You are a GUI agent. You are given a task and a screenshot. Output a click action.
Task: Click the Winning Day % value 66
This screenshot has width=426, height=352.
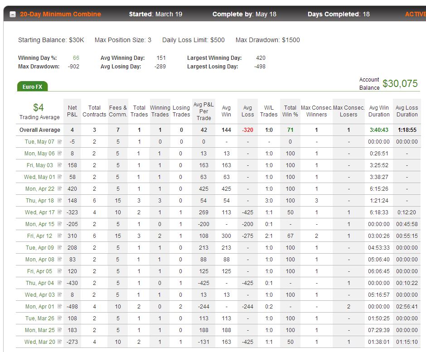click(76, 58)
